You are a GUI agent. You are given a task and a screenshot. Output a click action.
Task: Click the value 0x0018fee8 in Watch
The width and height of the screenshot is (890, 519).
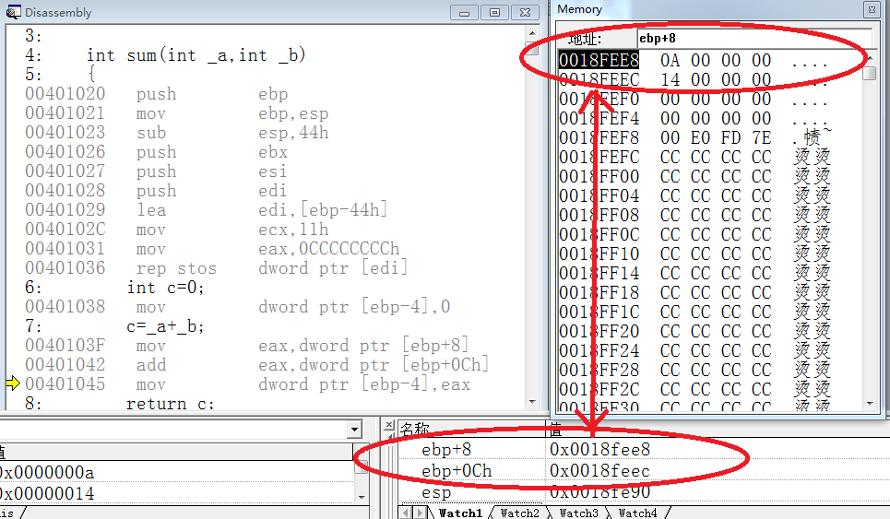[x=600, y=450]
